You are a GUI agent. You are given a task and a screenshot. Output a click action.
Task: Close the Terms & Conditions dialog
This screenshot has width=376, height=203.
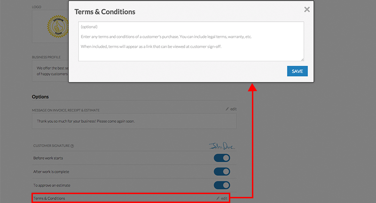[x=307, y=9]
